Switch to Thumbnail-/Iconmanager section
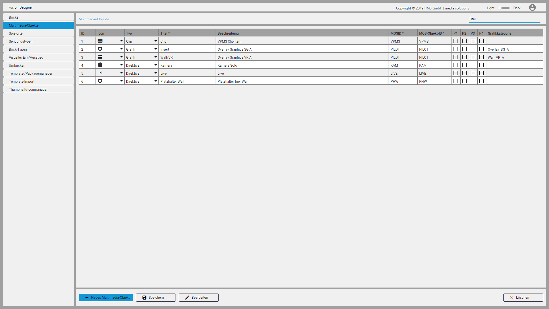549x309 pixels. [x=39, y=89]
